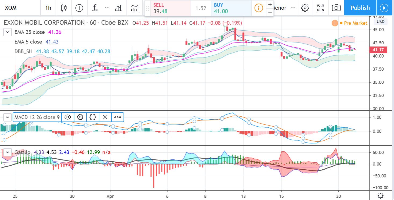Collapse the Gatillo indicator legend
Image resolution: width=394 pixels, height=200 pixels.
click(x=8, y=152)
